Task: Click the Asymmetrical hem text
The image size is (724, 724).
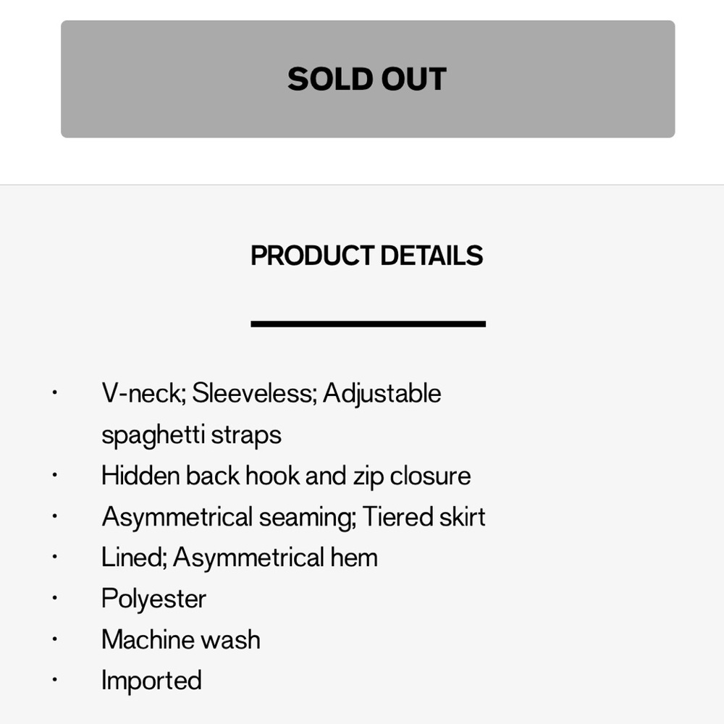Action: [275, 557]
